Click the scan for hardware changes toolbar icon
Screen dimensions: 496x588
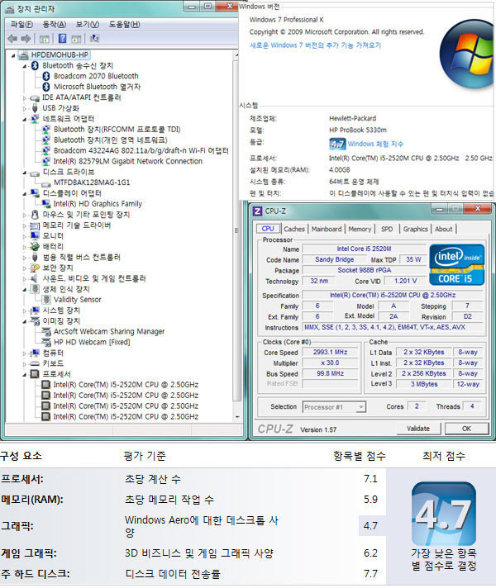[x=94, y=39]
